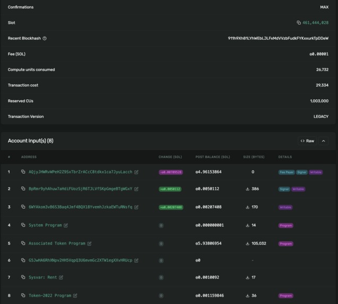Click the negative SOL change badge in row 1

click(171, 172)
